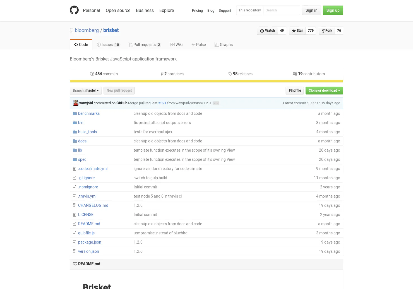This screenshot has height=289, width=413.
Task: Open the Branch: master dropdown
Action: (x=86, y=91)
